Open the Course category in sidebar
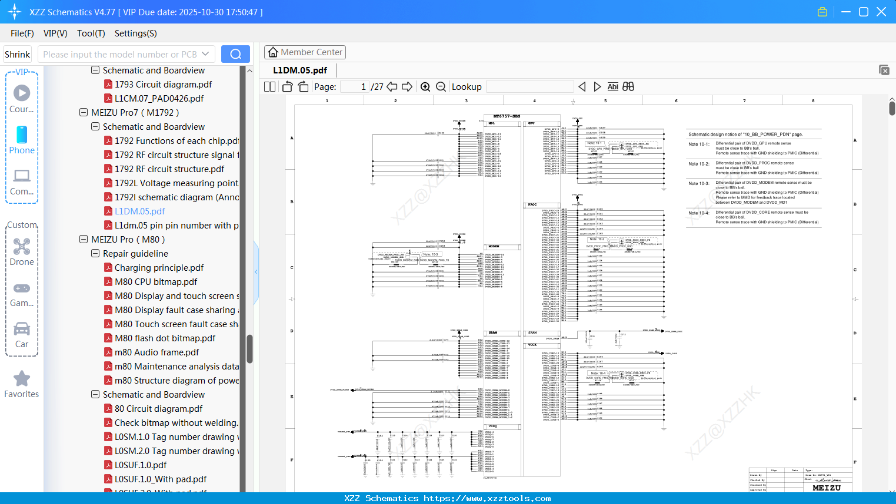Screen dimensions: 896x504 click(x=22, y=99)
